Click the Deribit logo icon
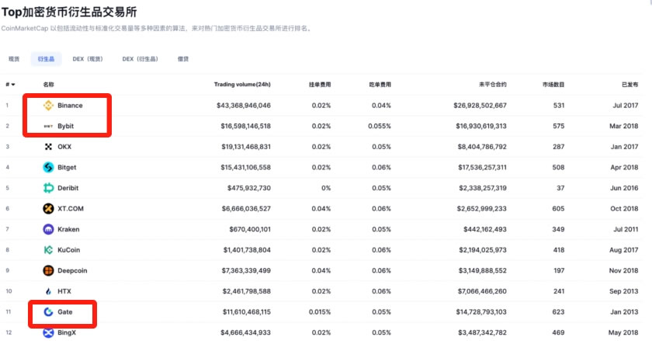Image resolution: width=652 pixels, height=341 pixels. (x=47, y=188)
